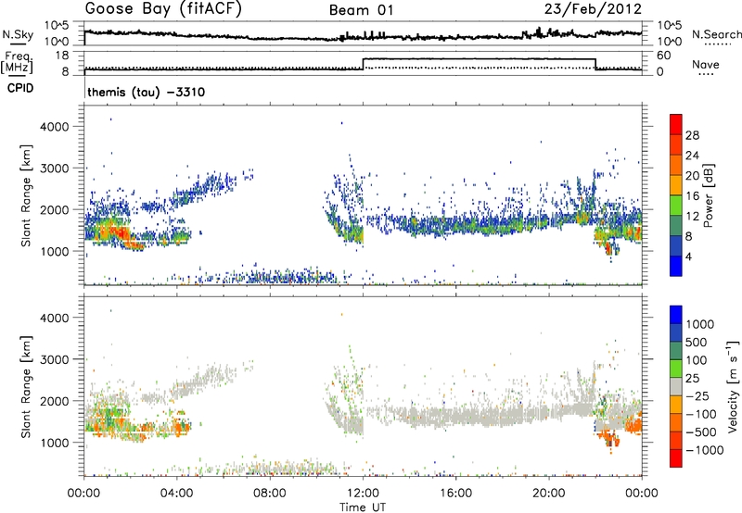
Task: Click the "Nave" legend label
Action: (706, 64)
